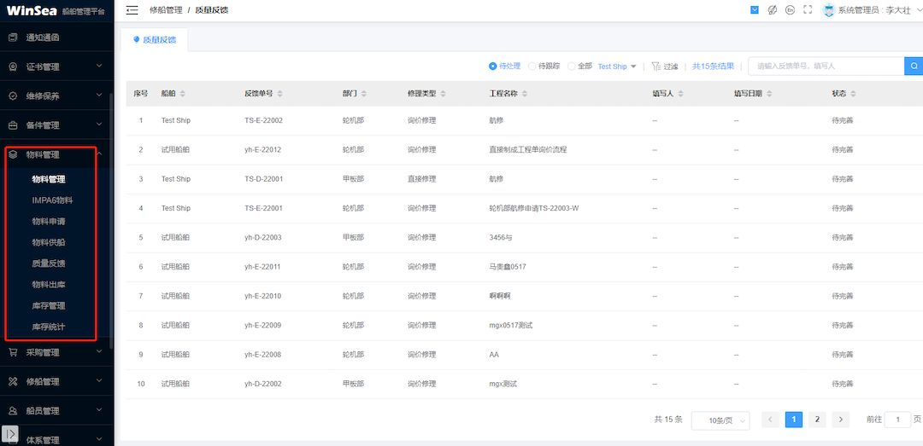Click the 通知通函 sidebar icon
This screenshot has width=923, height=446.
[x=13, y=38]
